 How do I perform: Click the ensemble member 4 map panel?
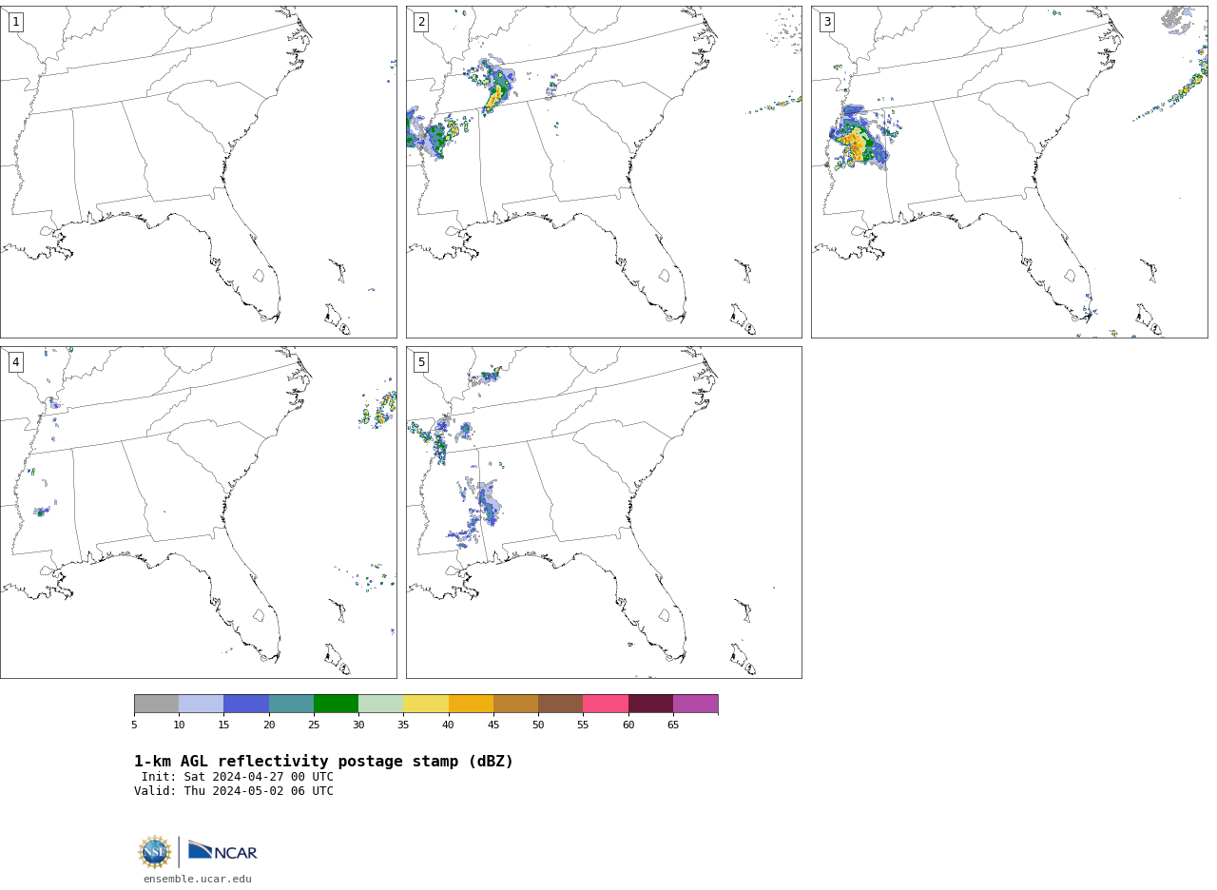tap(198, 513)
